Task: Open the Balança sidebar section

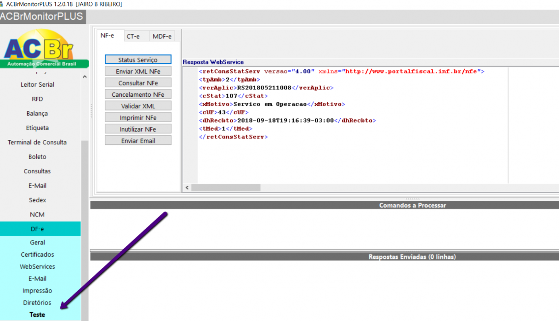Action: 37,113
